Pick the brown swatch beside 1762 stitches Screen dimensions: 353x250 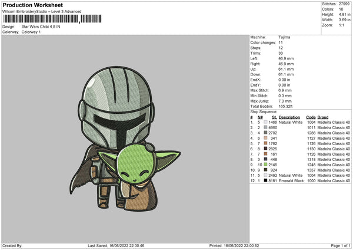click(x=265, y=143)
